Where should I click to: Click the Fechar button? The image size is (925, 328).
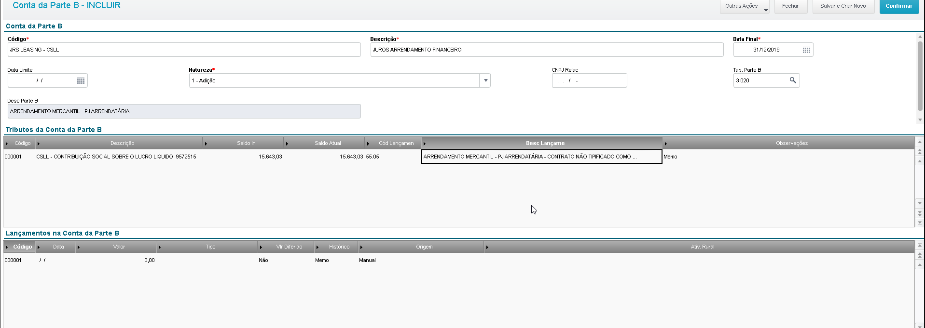791,6
